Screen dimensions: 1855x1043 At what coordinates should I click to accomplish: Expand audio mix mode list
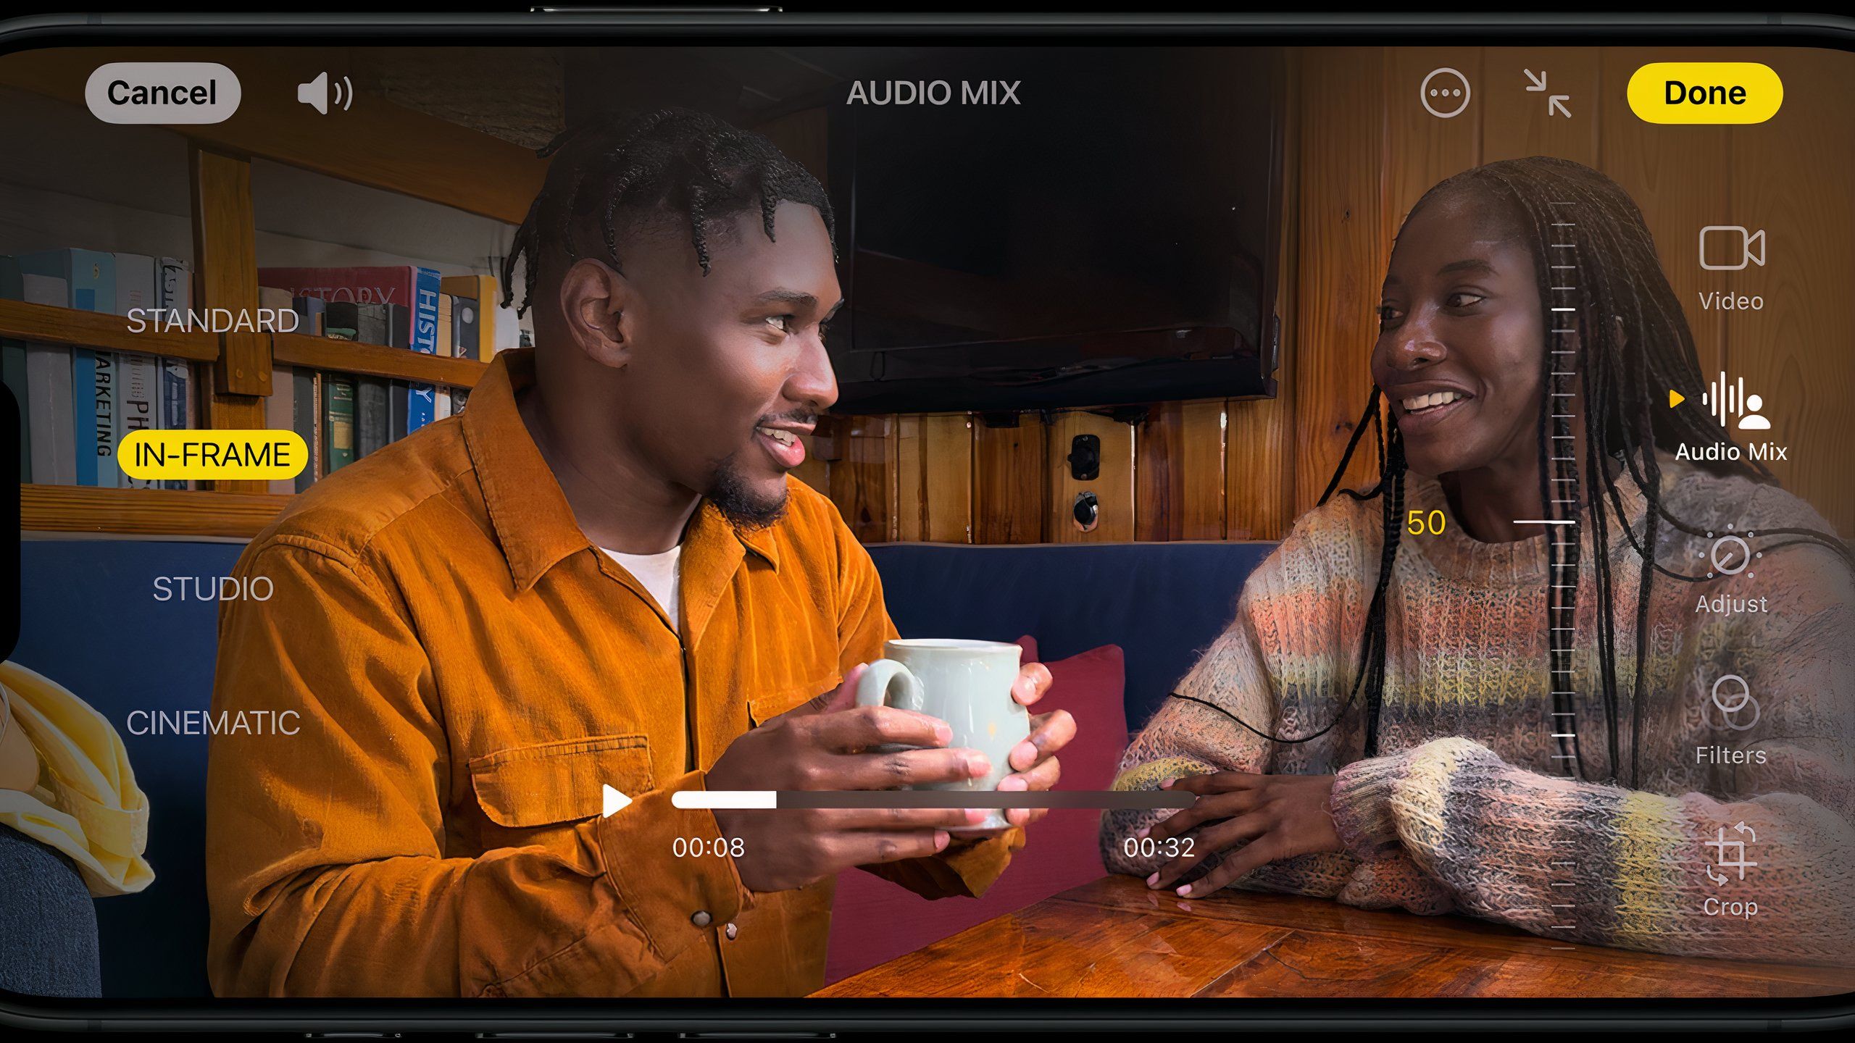tap(208, 455)
